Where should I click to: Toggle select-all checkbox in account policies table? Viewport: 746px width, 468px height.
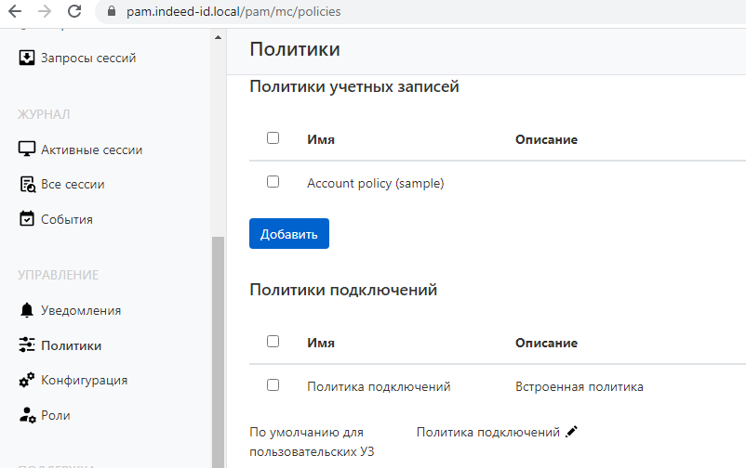273,138
